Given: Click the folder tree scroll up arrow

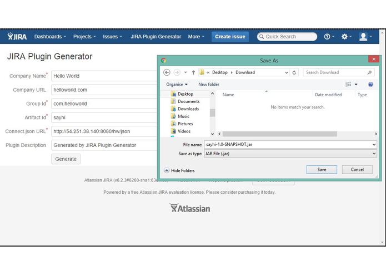Looking at the screenshot, I should coord(213,94).
